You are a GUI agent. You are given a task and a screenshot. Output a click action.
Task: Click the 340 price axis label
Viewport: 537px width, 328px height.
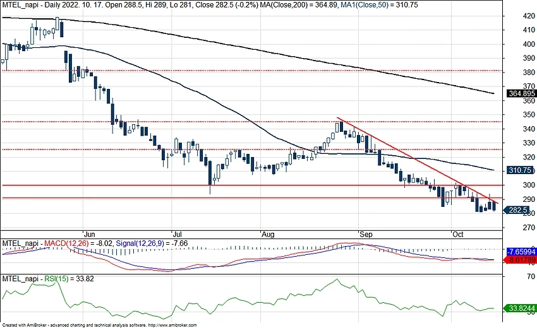529,129
